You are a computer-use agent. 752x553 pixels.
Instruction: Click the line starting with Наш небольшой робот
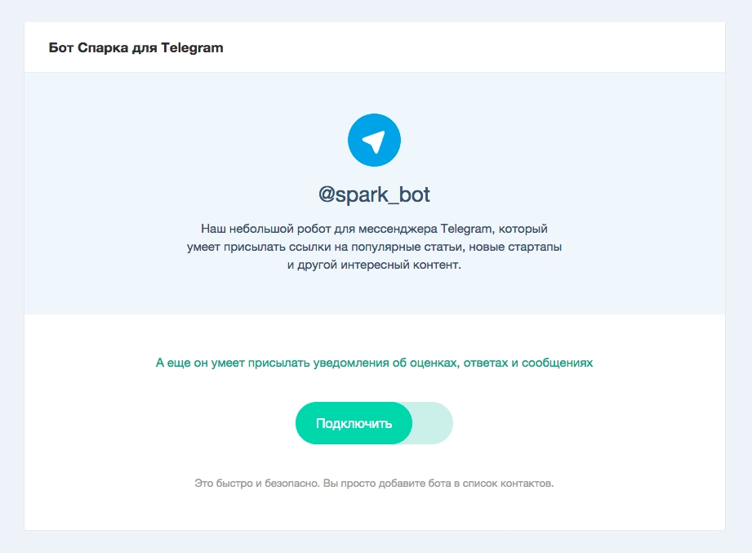(374, 229)
